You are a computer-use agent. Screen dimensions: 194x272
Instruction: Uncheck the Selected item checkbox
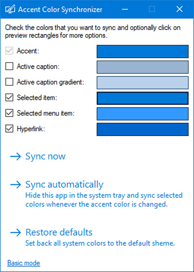[x=9, y=98]
